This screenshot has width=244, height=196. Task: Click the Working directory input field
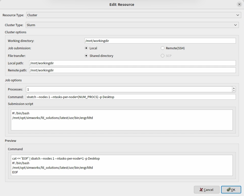160,41
